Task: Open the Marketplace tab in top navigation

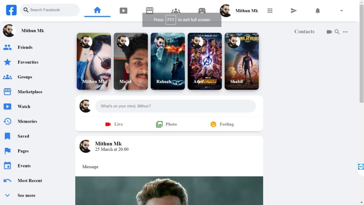Action: (x=149, y=10)
